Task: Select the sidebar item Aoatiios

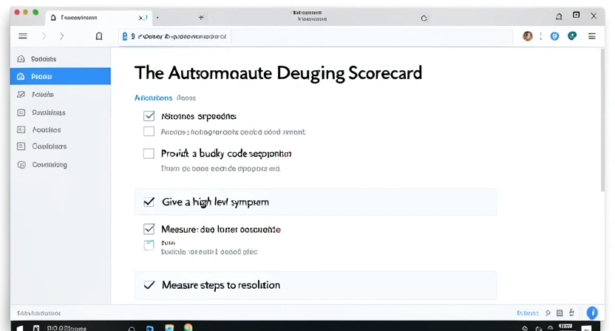Action: point(61,129)
